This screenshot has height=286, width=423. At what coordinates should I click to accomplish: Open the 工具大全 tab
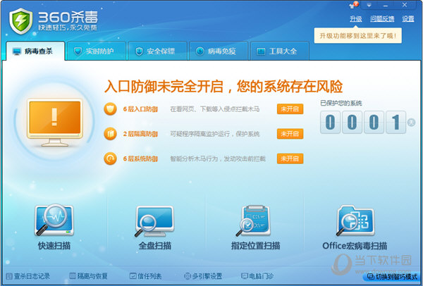280,51
